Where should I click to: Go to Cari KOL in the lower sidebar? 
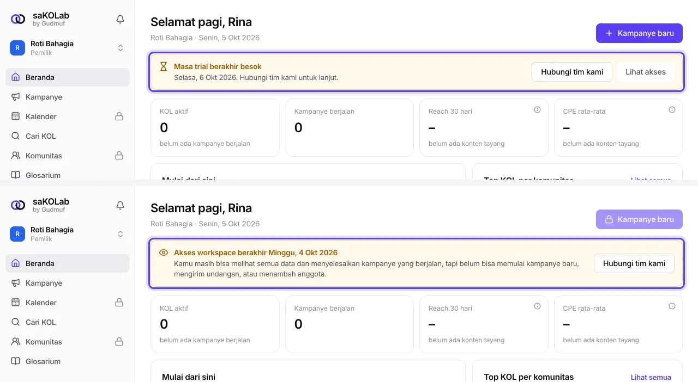(68, 322)
